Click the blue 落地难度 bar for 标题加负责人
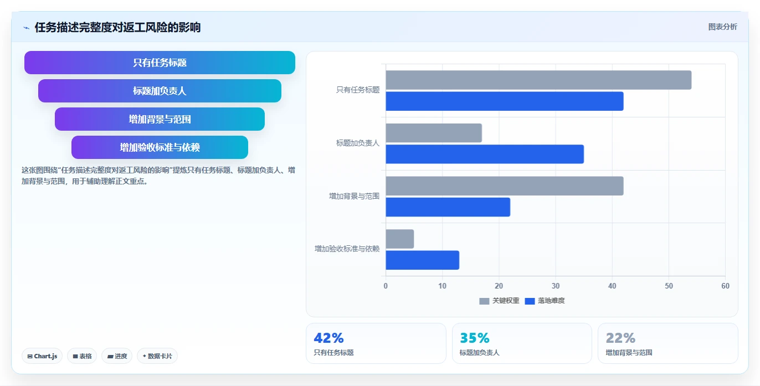This screenshot has height=386, width=760. click(x=485, y=154)
